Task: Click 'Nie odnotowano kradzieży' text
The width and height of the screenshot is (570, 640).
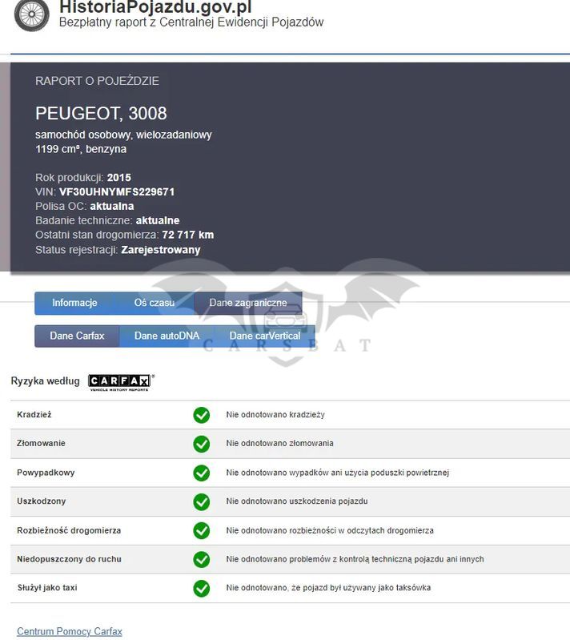Action: point(275,415)
